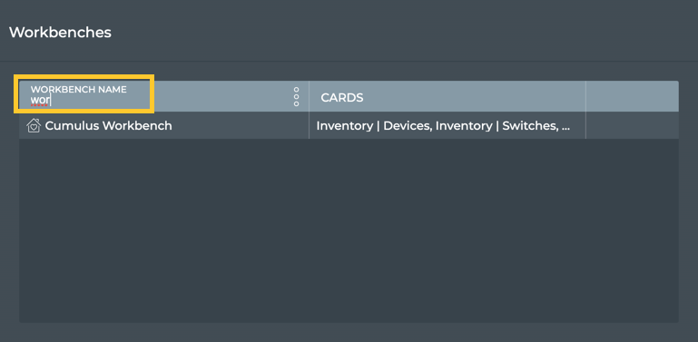The image size is (698, 342).
Task: Click the top bar area right of Workbenches title
Action: [x=400, y=32]
